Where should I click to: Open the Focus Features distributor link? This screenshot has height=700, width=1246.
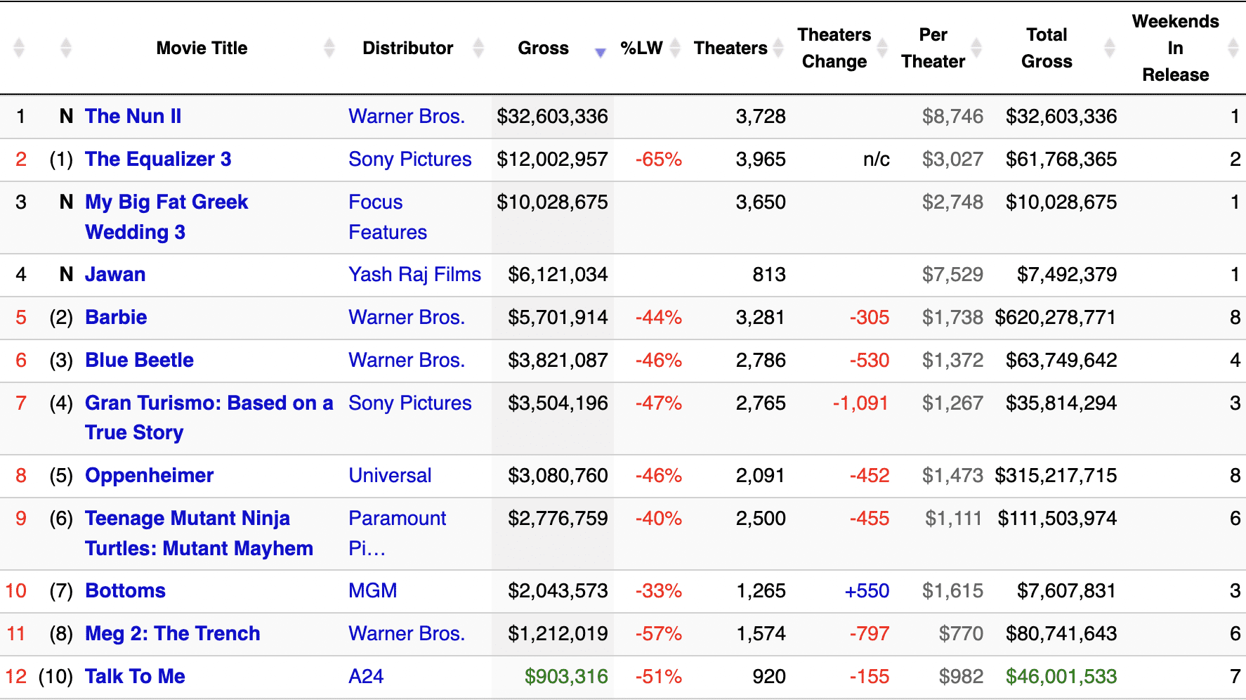pyautogui.click(x=388, y=217)
